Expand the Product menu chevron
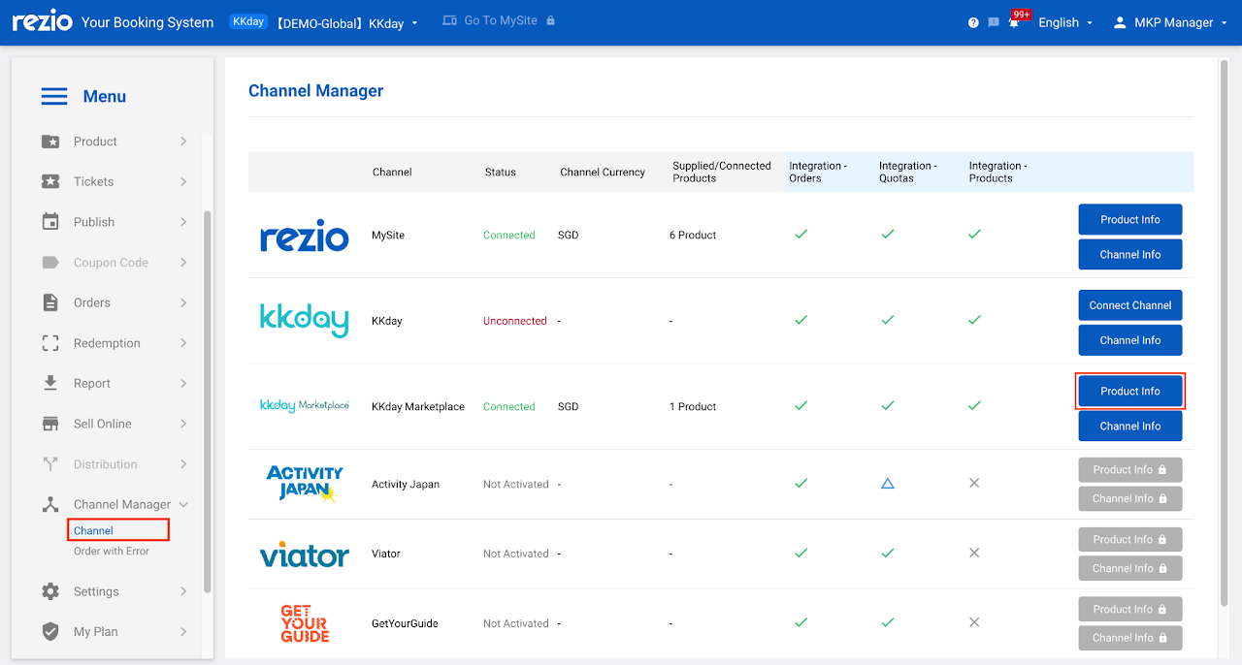 183,142
